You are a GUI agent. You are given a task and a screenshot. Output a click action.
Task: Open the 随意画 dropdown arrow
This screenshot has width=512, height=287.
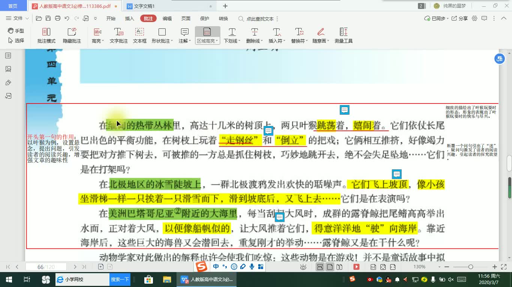[328, 41]
